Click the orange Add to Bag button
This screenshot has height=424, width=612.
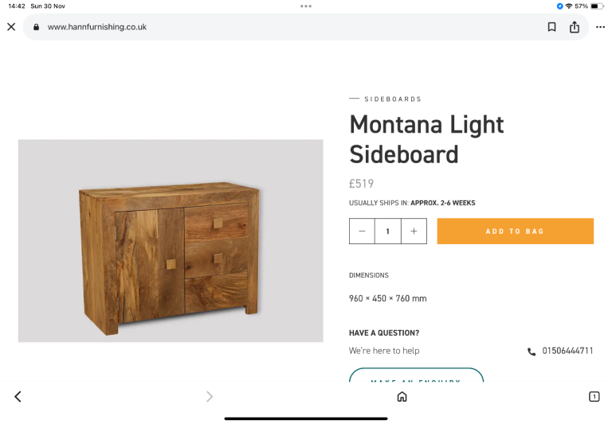pyautogui.click(x=515, y=231)
